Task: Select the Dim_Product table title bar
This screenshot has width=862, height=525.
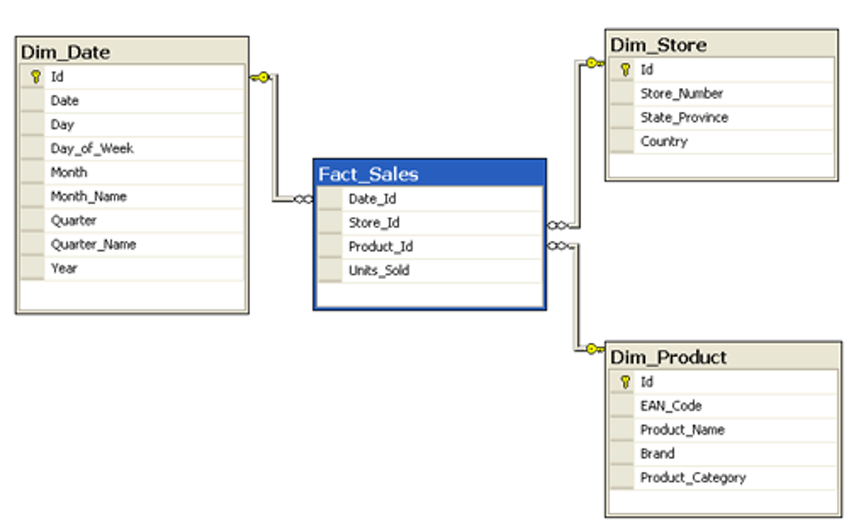Action: pyautogui.click(x=723, y=357)
